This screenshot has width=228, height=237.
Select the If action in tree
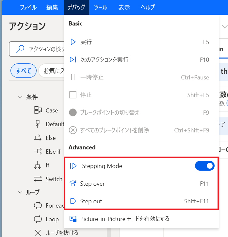[47, 165]
